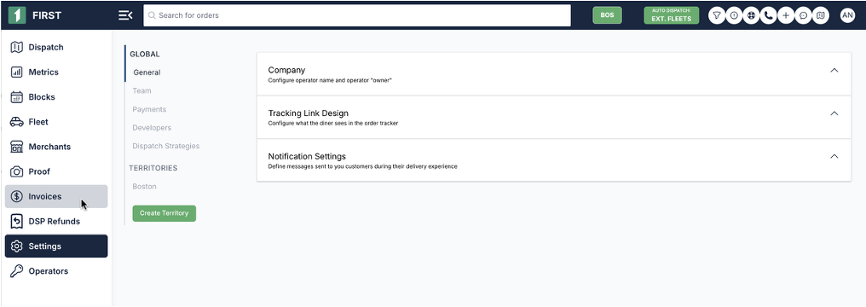Click the Dispatch map icon in sidebar
The image size is (866, 307).
pyautogui.click(x=16, y=48)
